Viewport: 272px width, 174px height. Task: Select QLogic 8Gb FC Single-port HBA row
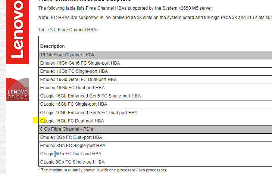pyautogui.click(x=72, y=162)
